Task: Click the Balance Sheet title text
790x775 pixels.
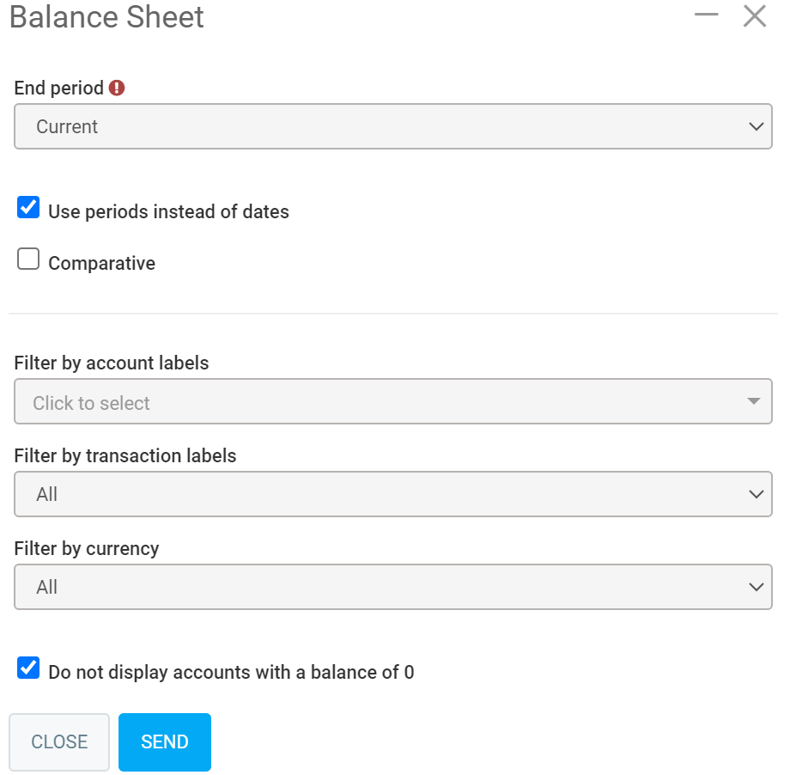Action: (x=106, y=17)
